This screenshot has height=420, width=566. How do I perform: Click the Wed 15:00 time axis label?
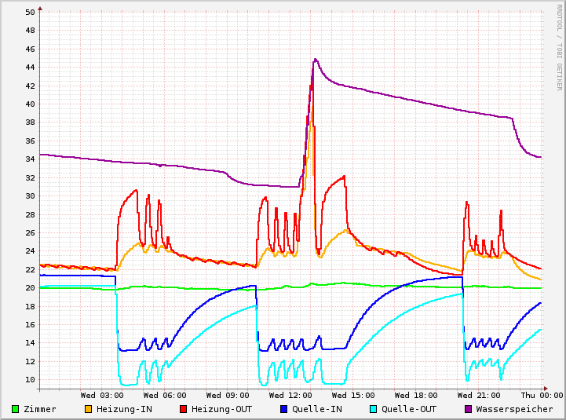[x=353, y=396]
